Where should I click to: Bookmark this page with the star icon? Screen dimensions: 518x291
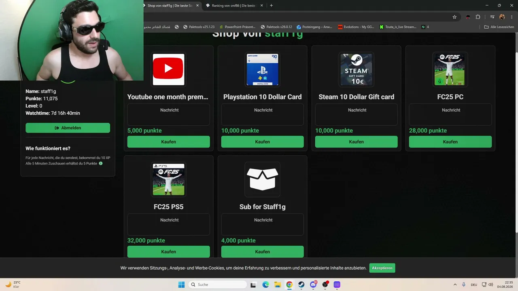(454, 17)
